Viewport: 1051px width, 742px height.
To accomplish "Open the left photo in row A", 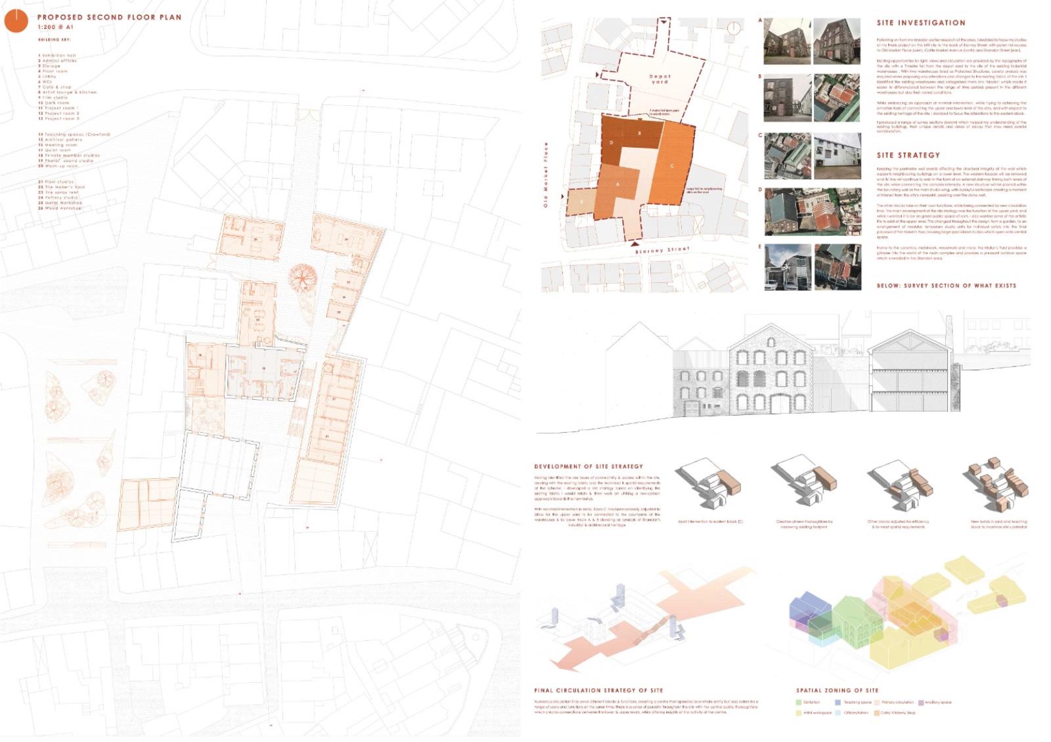I will [788, 41].
